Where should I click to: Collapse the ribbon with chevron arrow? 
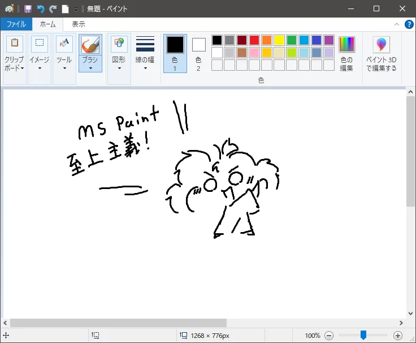coord(397,24)
